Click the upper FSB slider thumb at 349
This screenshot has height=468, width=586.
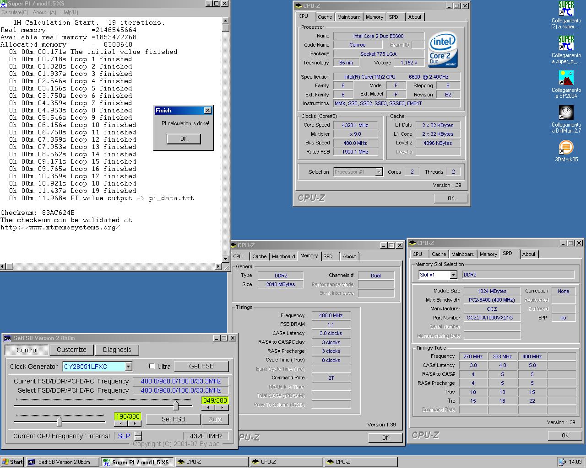[x=176, y=405]
